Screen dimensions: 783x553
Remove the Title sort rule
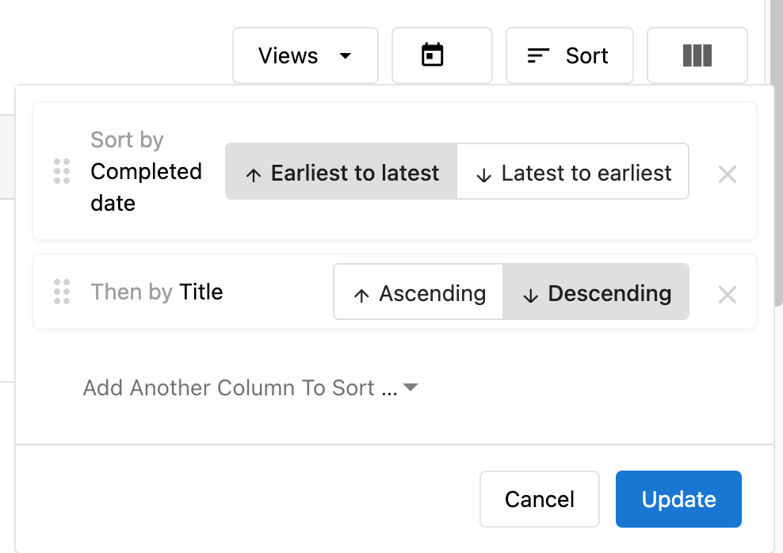(727, 295)
